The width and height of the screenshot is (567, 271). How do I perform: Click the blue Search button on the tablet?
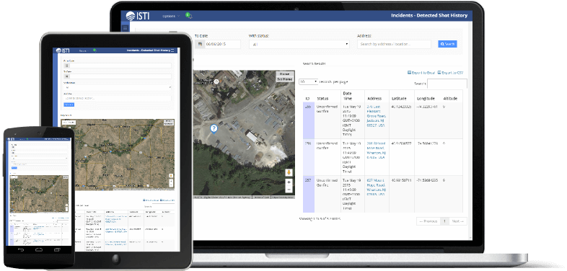coord(69,105)
